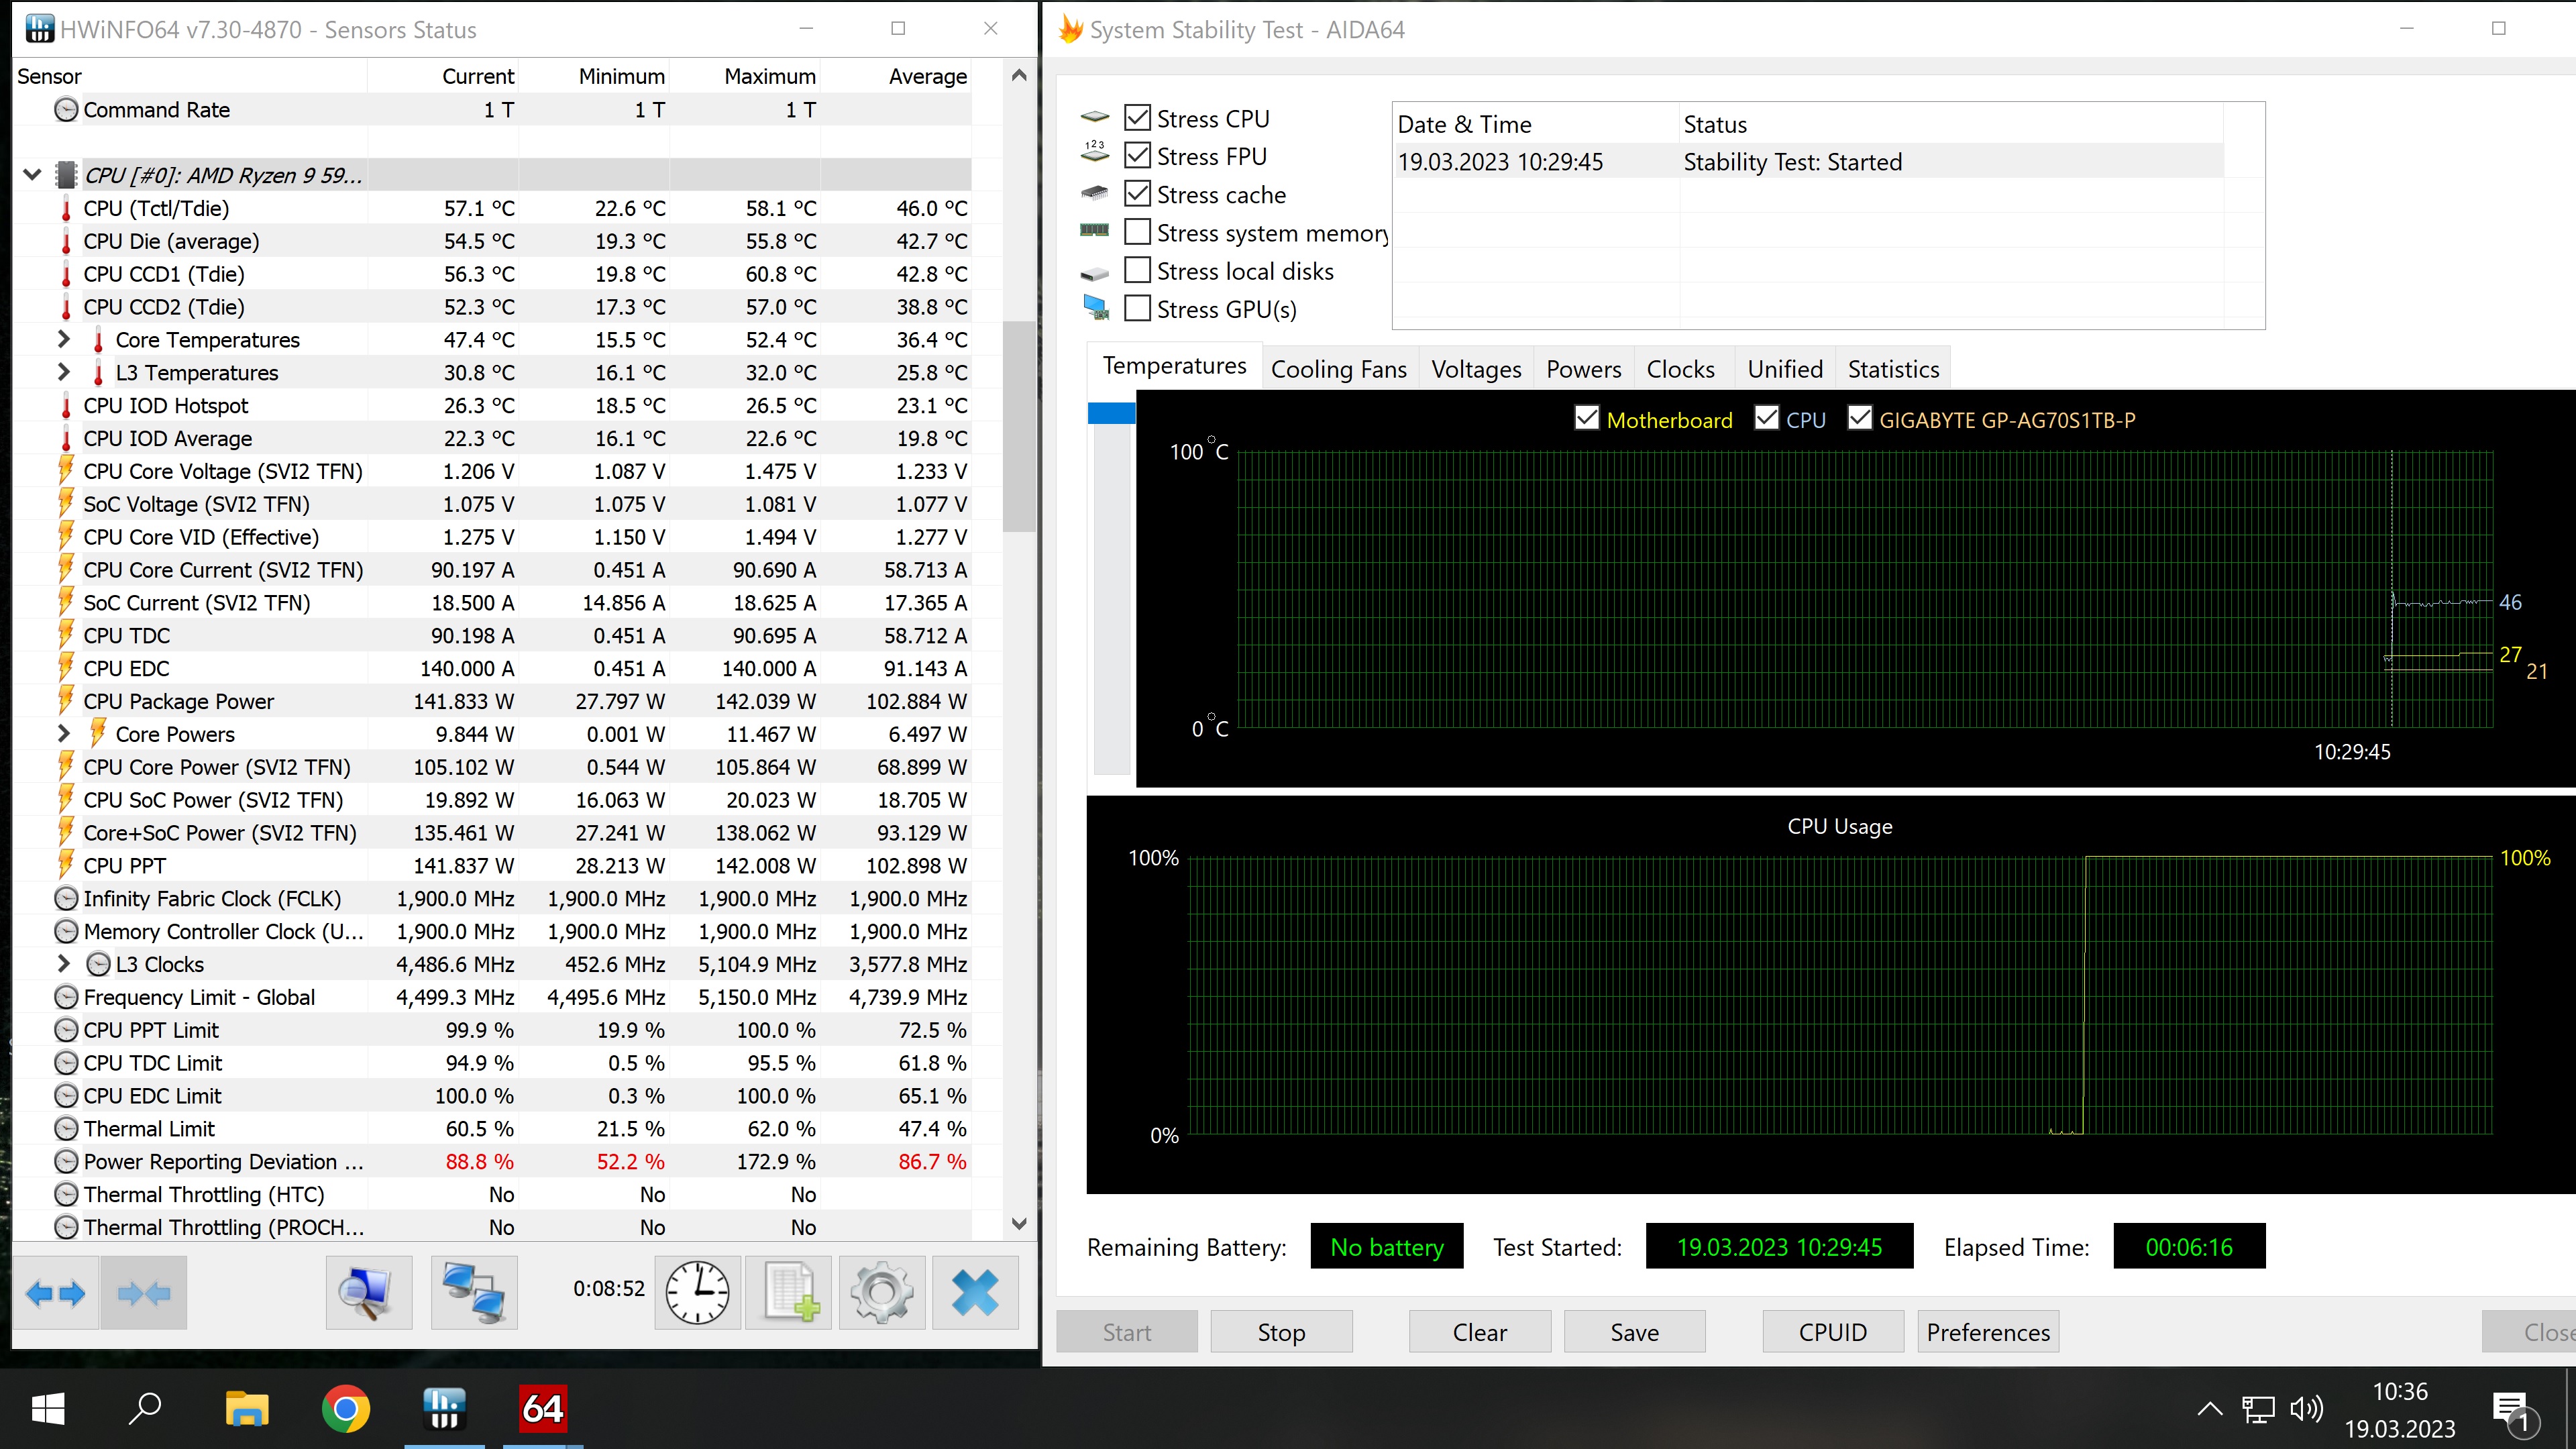
Task: Click lightning icon beside CPU Package Power
Action: (x=66, y=701)
